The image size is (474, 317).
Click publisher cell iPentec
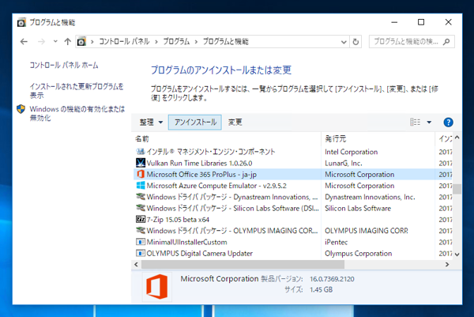(337, 242)
